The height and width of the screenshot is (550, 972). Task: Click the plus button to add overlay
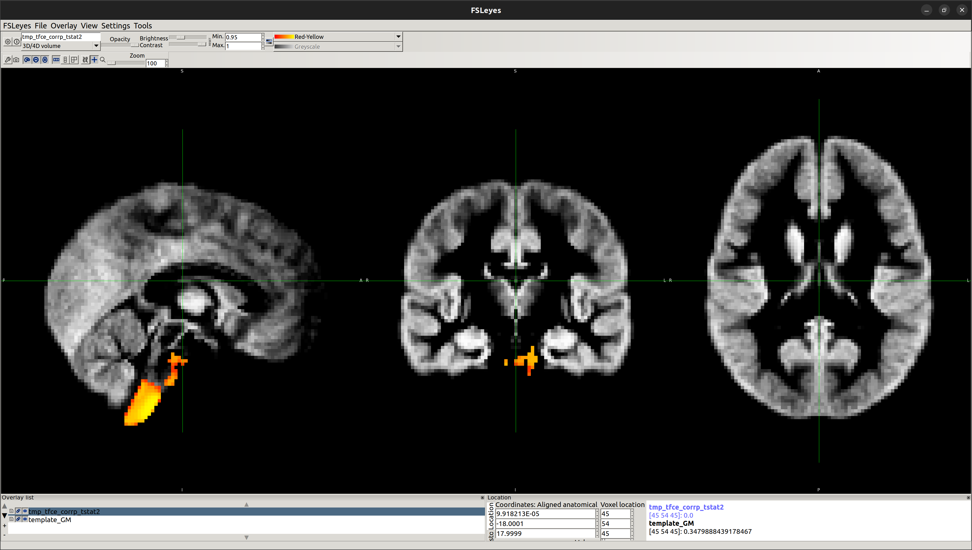pyautogui.click(x=4, y=525)
